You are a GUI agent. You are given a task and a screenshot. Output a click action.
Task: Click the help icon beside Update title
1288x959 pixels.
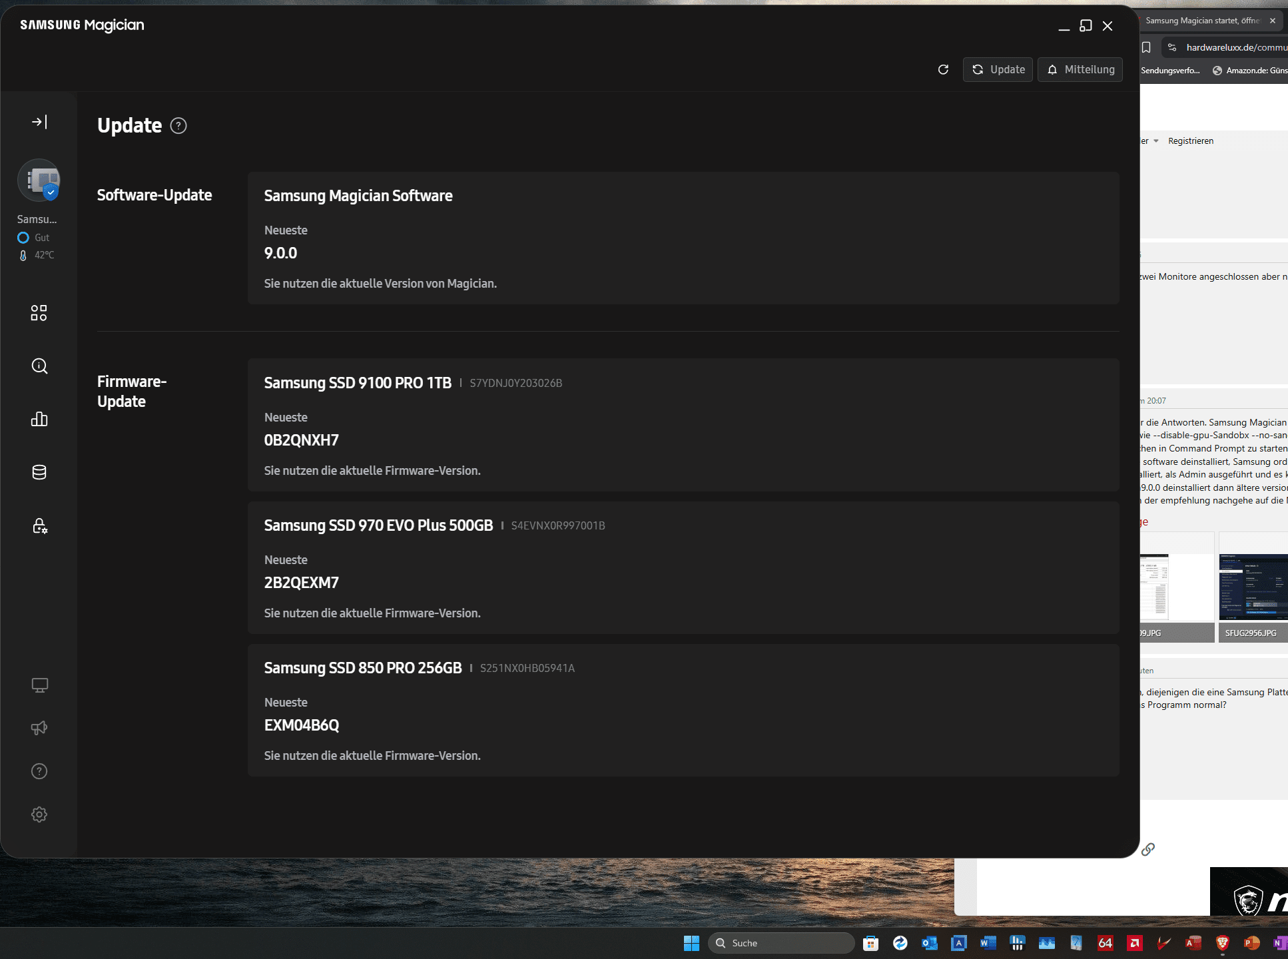(178, 126)
